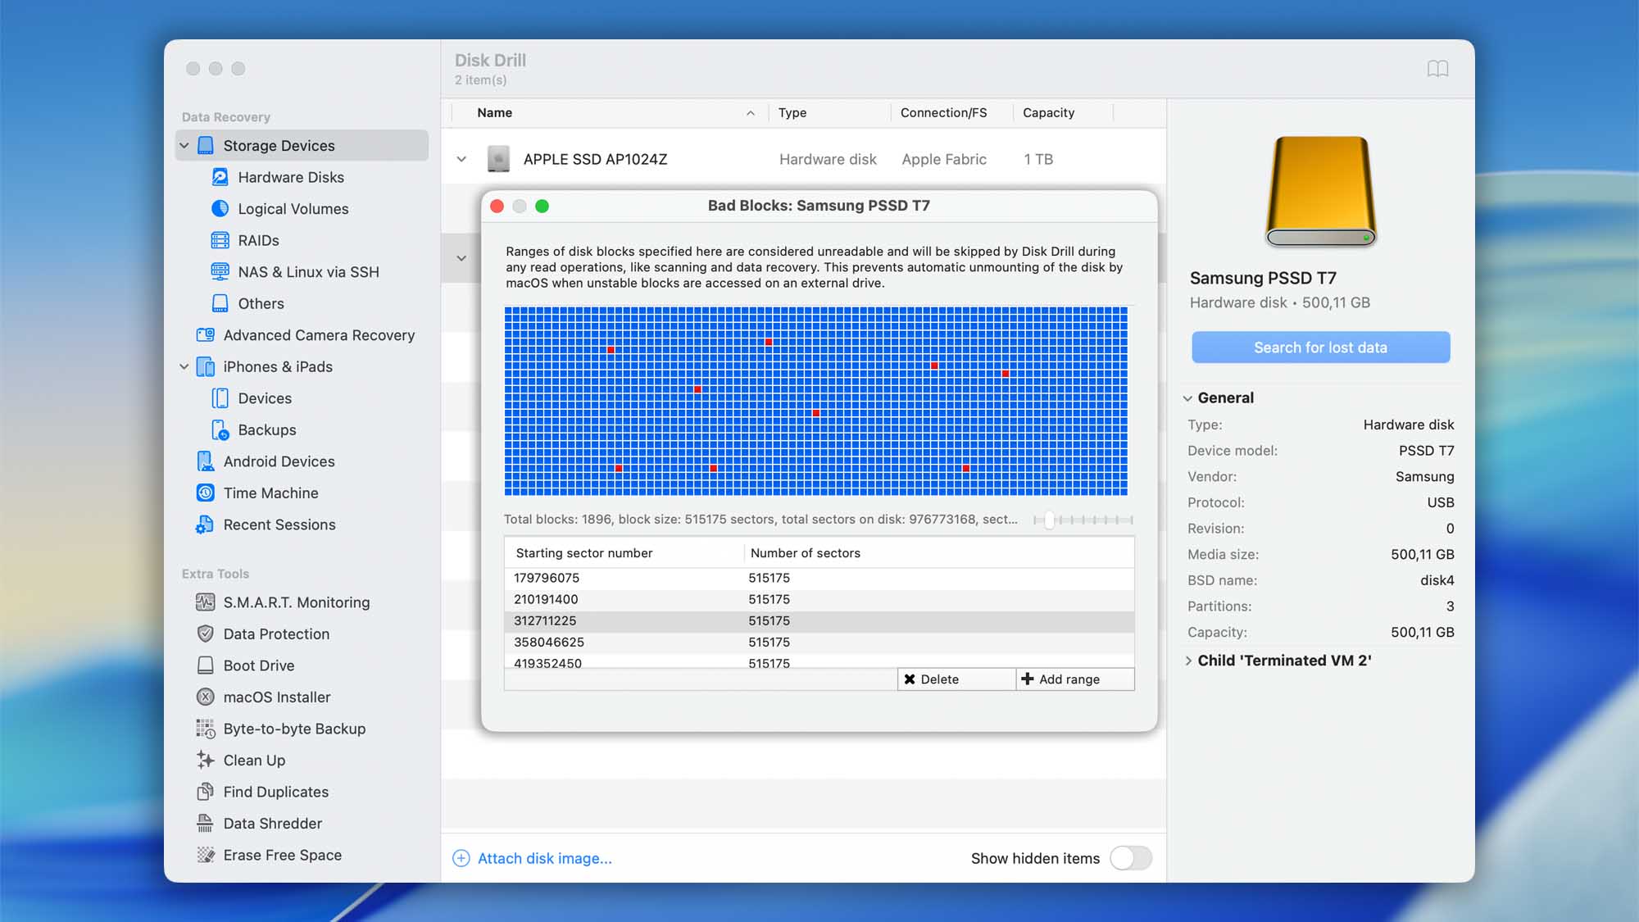Select Clean Up sparkle icon

tap(206, 760)
